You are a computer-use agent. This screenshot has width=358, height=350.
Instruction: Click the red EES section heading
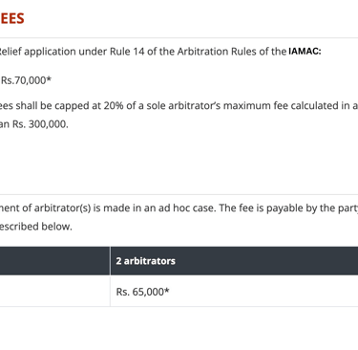(12, 18)
